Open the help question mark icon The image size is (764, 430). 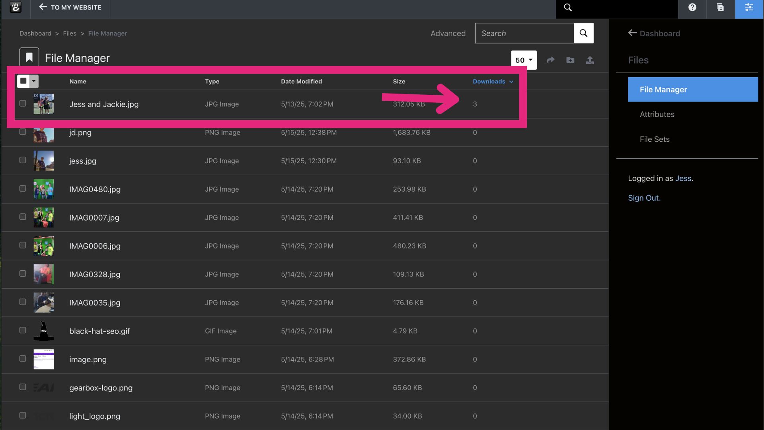pos(692,8)
